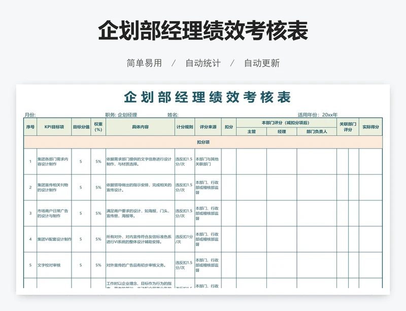Click content cell 满足商户要求的设计，如海报
This screenshot has height=311, width=406.
click(x=141, y=214)
